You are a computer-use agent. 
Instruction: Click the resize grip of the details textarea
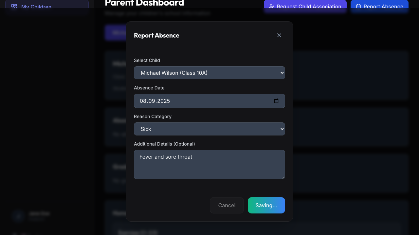click(x=283, y=178)
